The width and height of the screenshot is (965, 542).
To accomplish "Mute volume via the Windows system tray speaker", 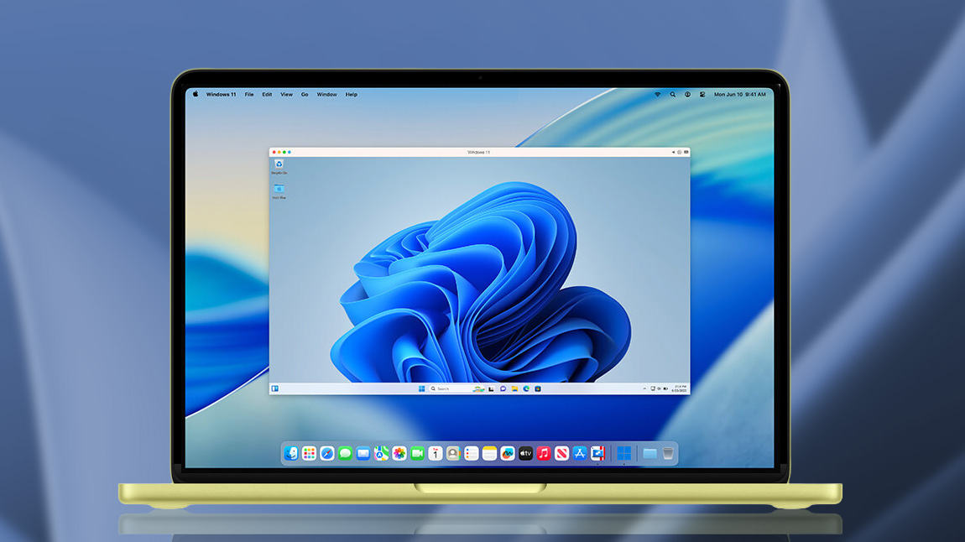I will pyautogui.click(x=665, y=388).
